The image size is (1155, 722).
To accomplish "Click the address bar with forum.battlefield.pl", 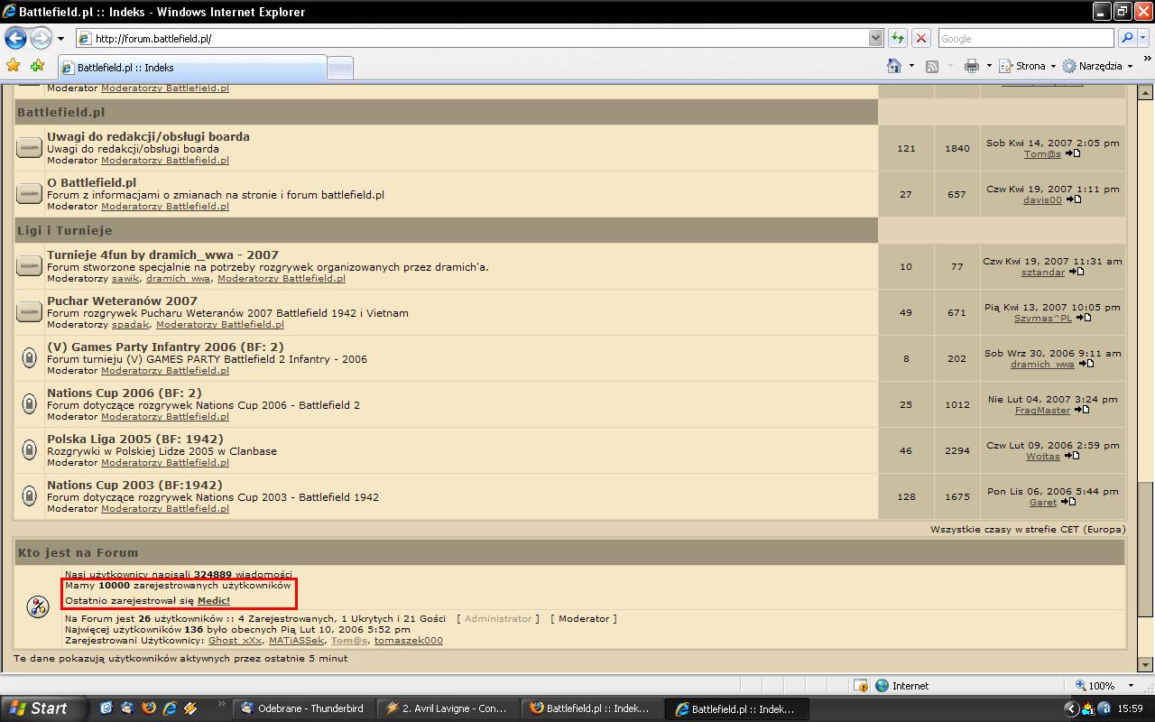I will [x=472, y=38].
